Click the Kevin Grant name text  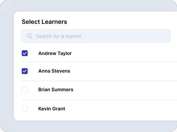coord(52,109)
